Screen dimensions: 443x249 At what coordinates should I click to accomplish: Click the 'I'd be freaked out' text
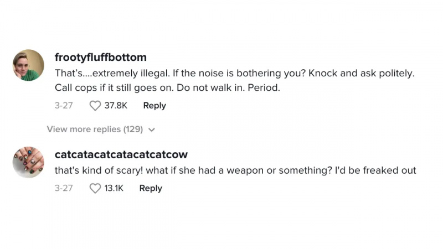tap(375, 170)
